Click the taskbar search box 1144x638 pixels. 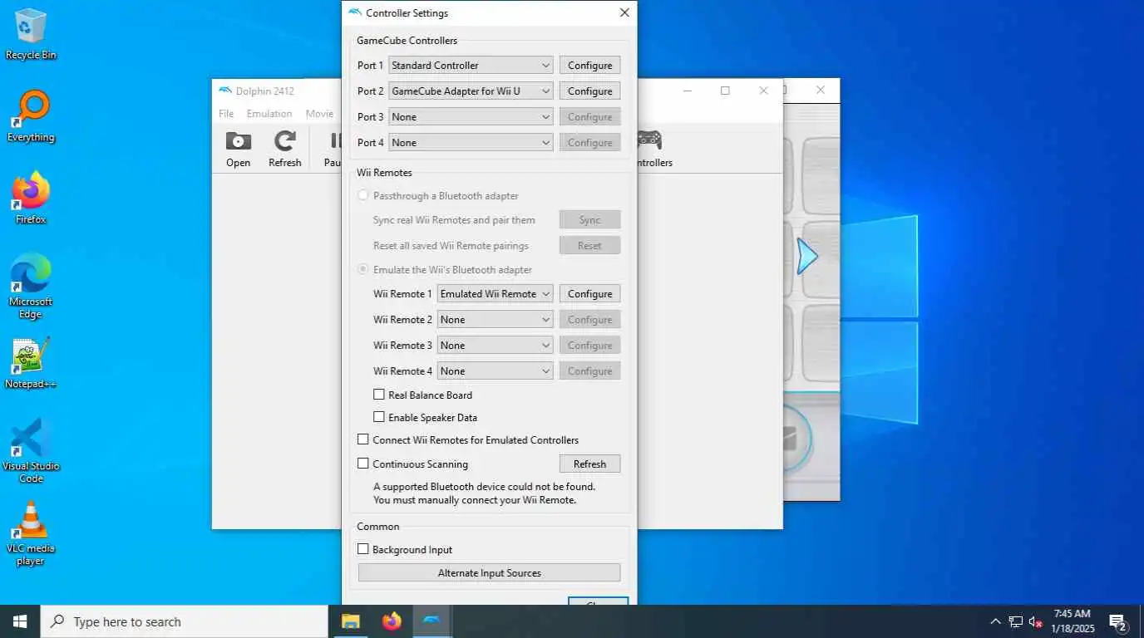pos(185,621)
